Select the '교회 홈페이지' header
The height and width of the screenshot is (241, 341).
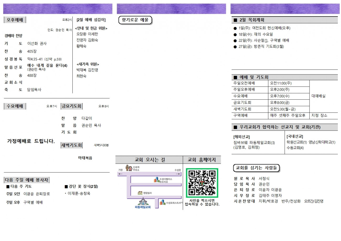click(202, 159)
